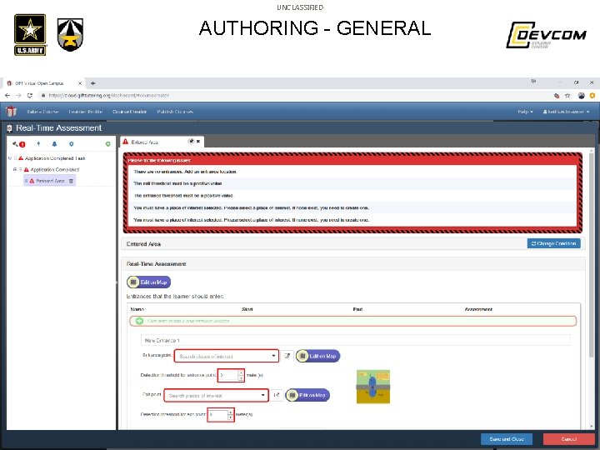600x450 pixels.
Task: Close the GIFT Virtual Open Campus browser tab
Action: coord(80,83)
